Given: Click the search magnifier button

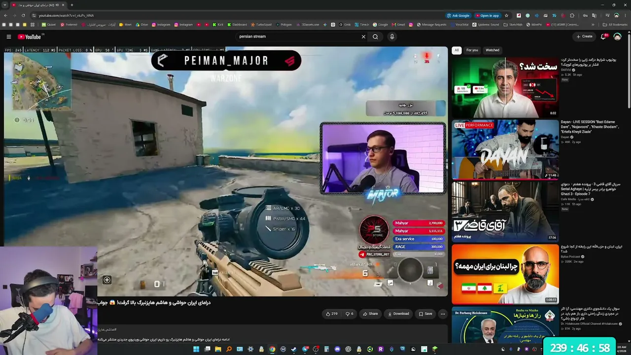Looking at the screenshot, I should coord(375,36).
